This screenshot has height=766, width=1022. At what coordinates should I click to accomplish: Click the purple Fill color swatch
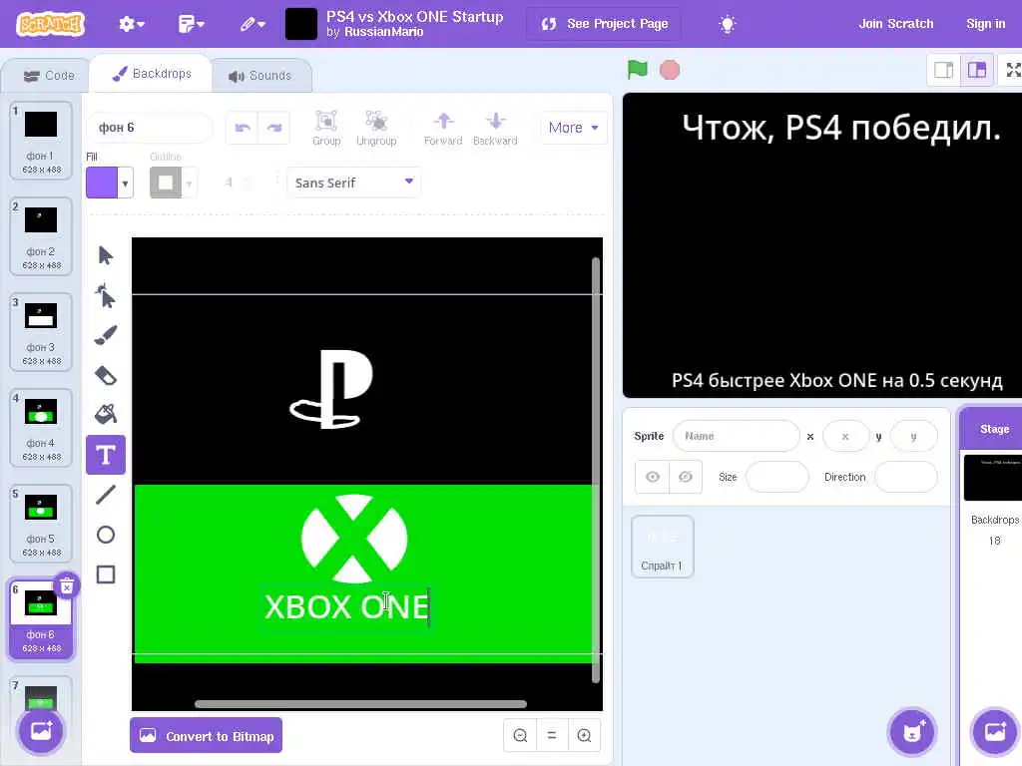click(102, 184)
